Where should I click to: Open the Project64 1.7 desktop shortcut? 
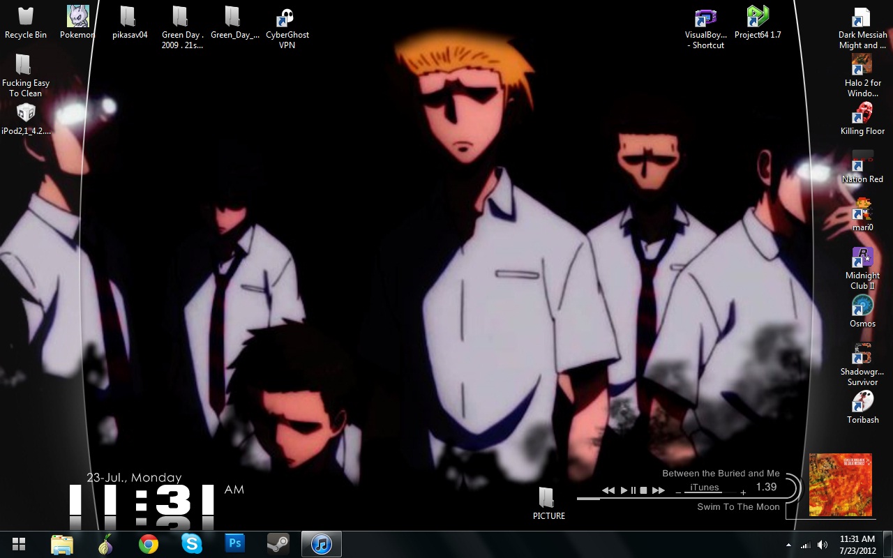pyautogui.click(x=757, y=17)
